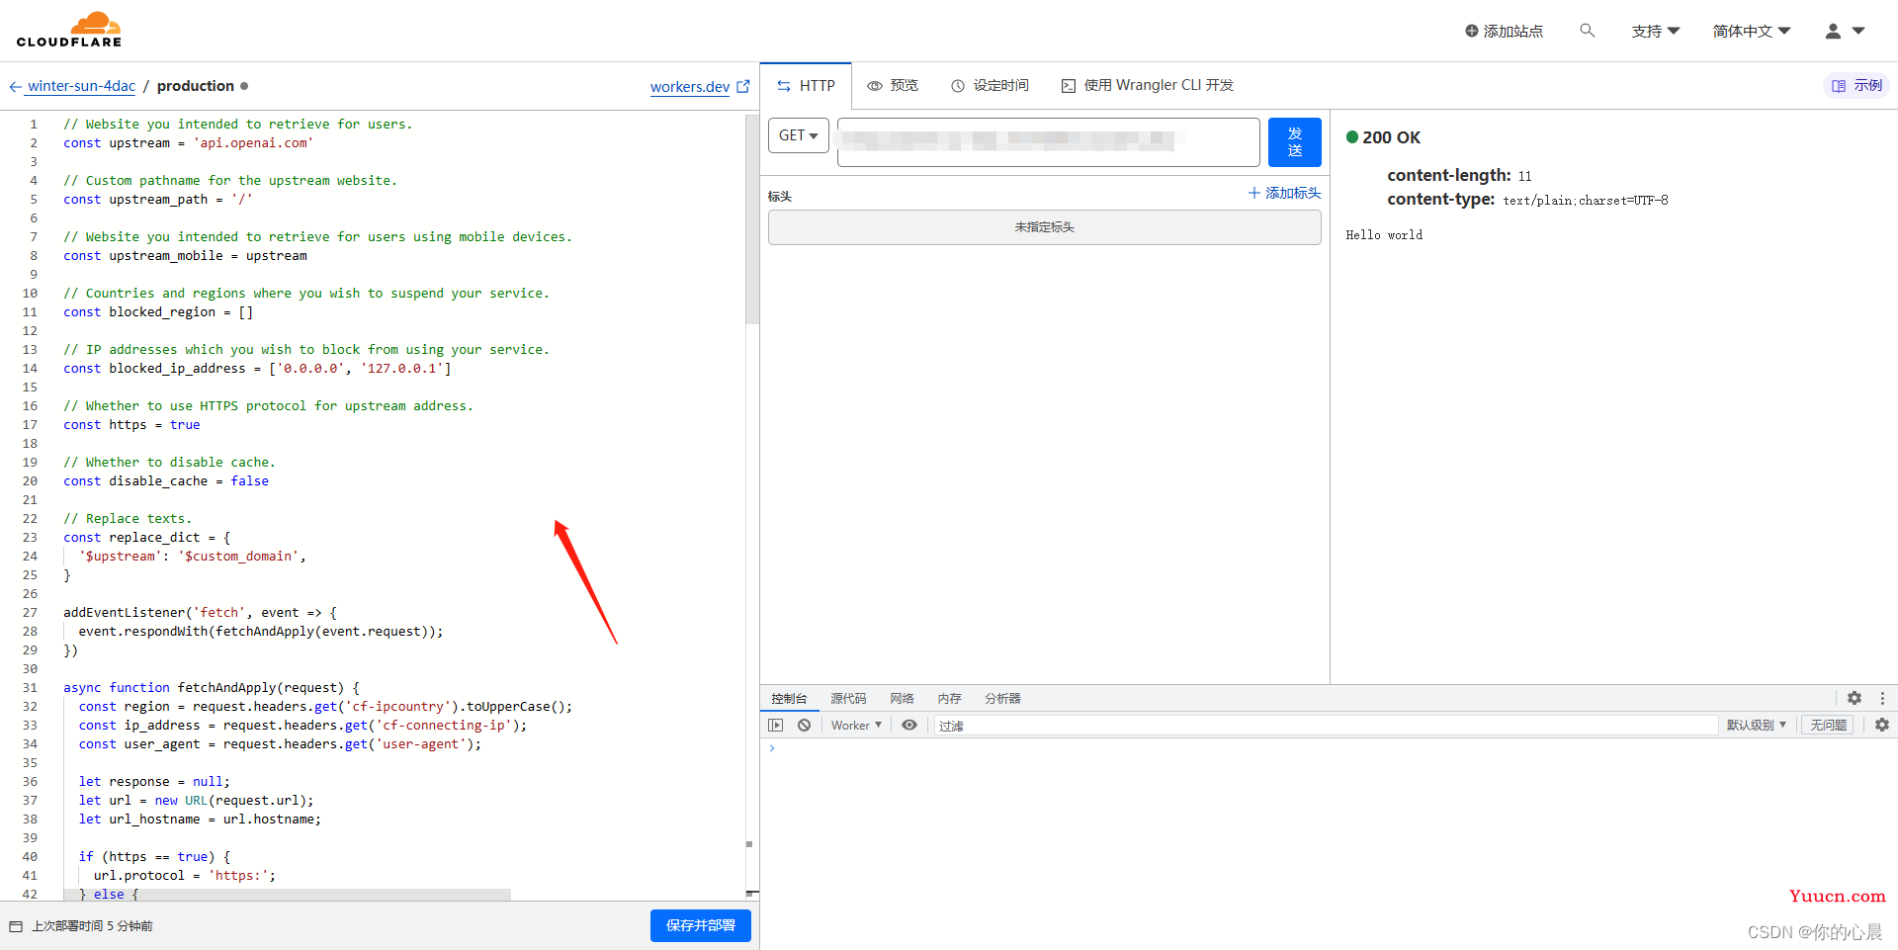The height and width of the screenshot is (950, 1898).
Task: Select the 网络 DevTools tab
Action: (902, 698)
